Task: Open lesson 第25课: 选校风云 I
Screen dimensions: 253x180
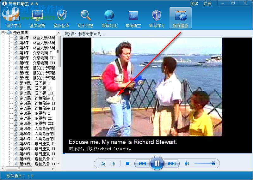Action: pyautogui.click(x=37, y=159)
